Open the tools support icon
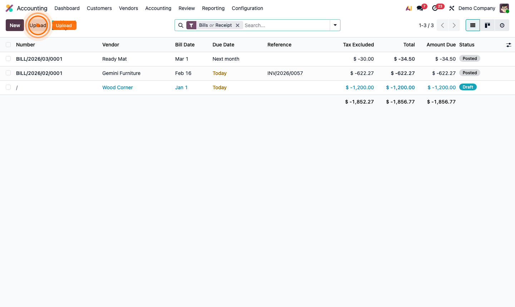The width and height of the screenshot is (515, 307). point(451,8)
